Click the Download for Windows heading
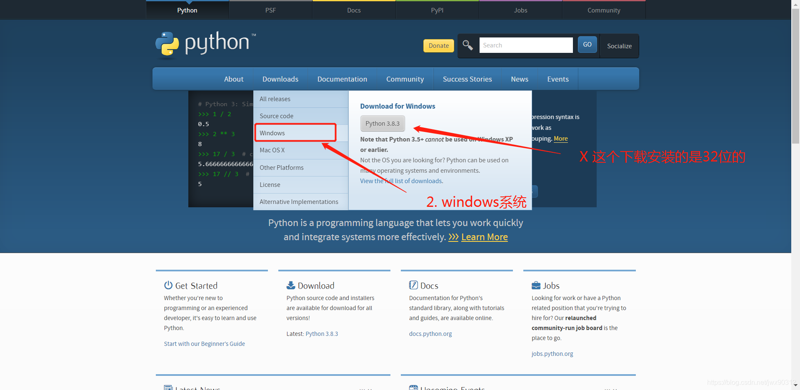 tap(397, 106)
